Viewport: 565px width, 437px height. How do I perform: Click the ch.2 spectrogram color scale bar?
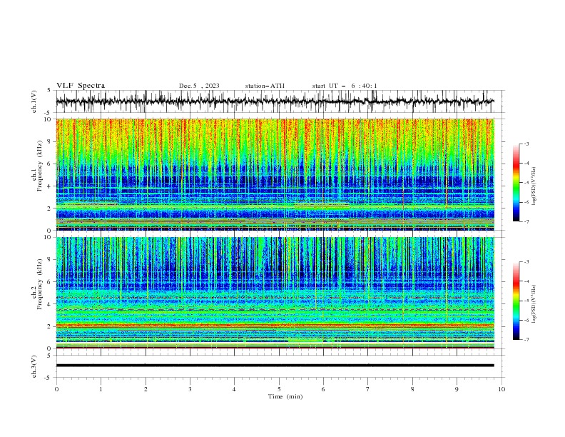516,301
